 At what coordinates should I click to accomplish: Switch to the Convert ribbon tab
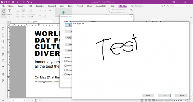point(21,6)
